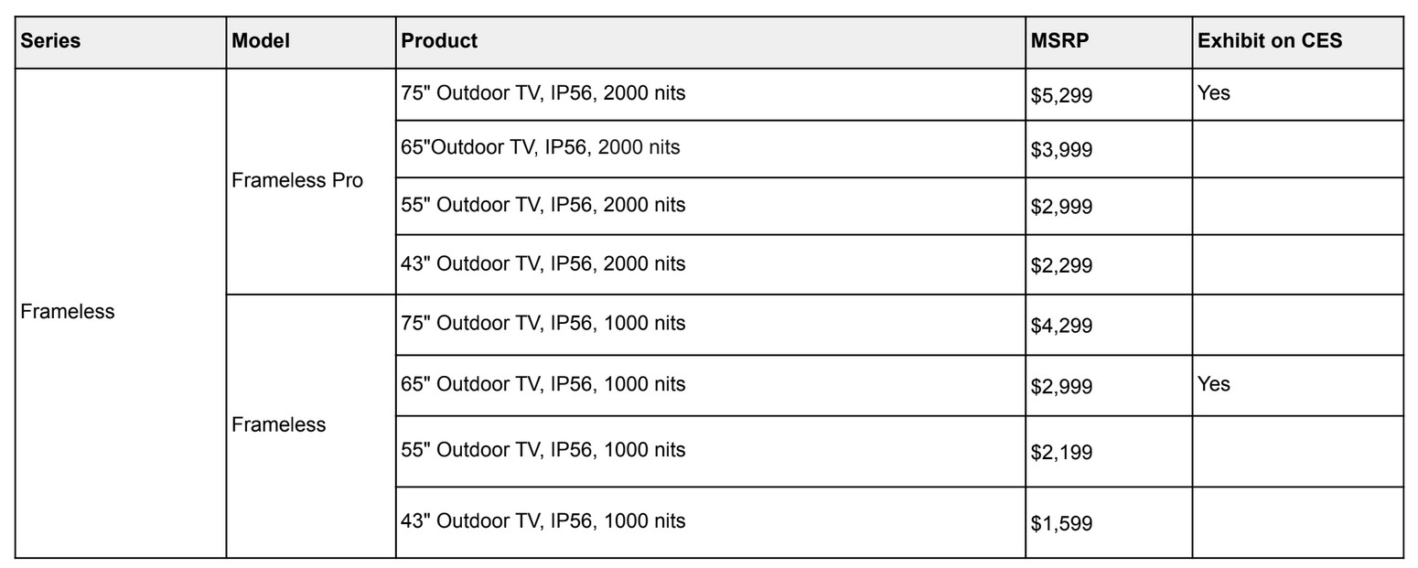1418x568 pixels.
Task: Click the 65" Outdoor TV 1000 nits cell
Action: point(542,384)
